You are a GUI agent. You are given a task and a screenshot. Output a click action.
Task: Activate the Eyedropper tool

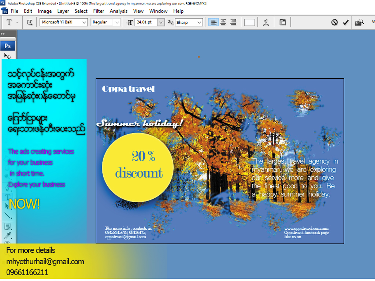(8, 236)
